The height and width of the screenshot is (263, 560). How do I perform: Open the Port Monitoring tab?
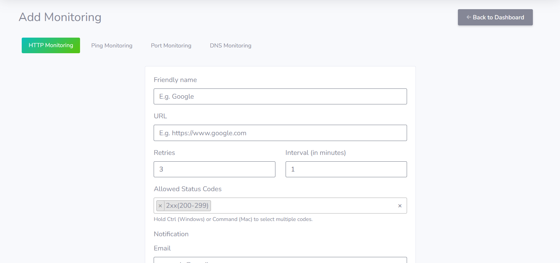point(171,45)
